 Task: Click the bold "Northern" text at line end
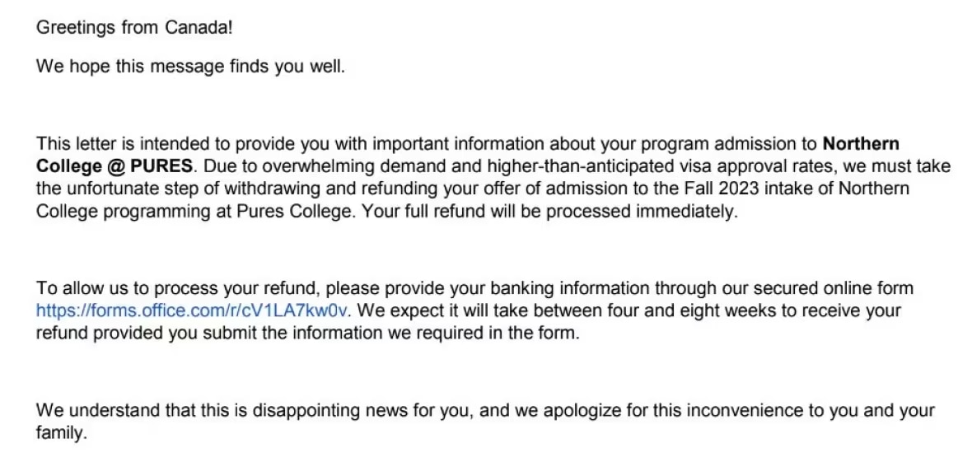click(861, 144)
